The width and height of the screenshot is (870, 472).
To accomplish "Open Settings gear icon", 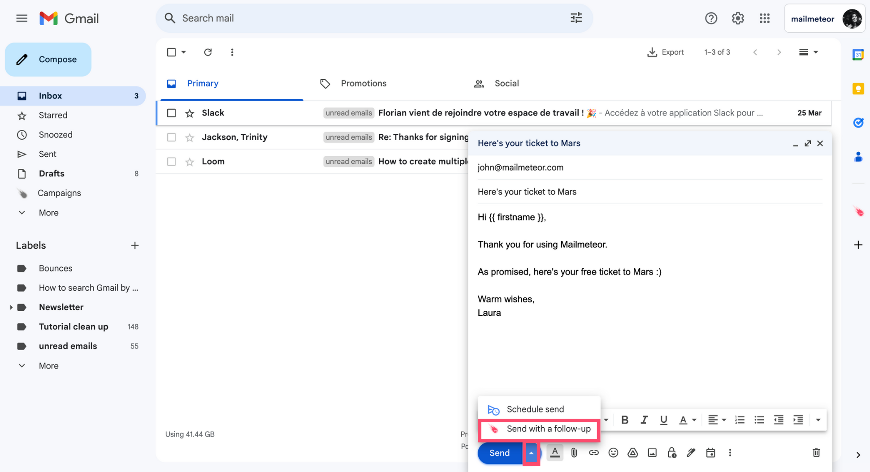I will pos(738,18).
